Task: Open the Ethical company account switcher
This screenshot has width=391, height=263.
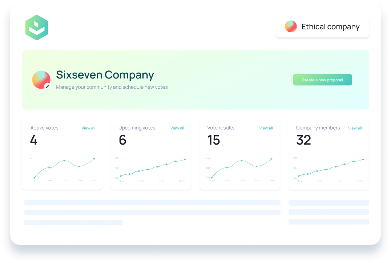Action: click(322, 27)
